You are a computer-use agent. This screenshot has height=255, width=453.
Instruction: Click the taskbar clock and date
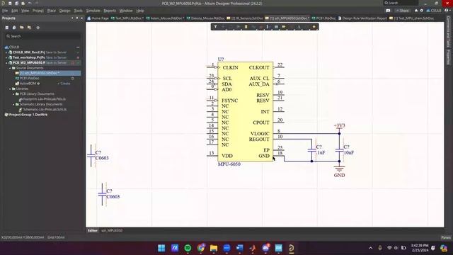coord(420,248)
